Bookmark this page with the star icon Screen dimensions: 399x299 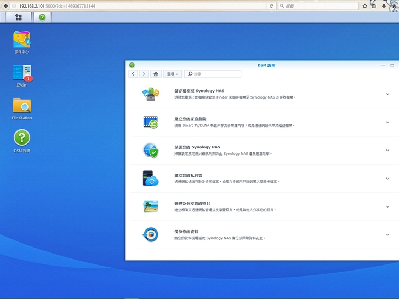click(364, 6)
